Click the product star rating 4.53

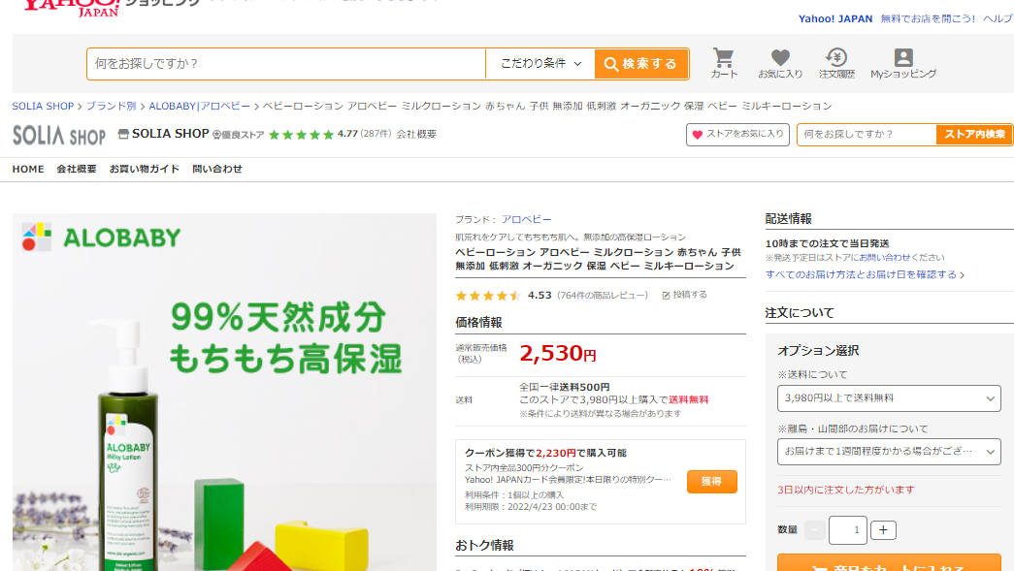504,295
